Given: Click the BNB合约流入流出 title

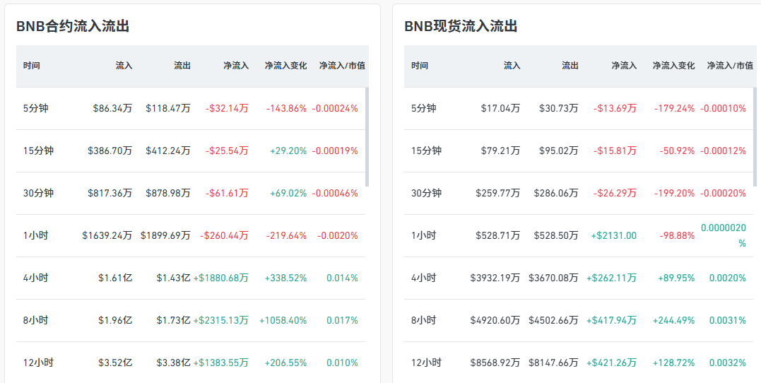Looking at the screenshot, I should point(73,26).
